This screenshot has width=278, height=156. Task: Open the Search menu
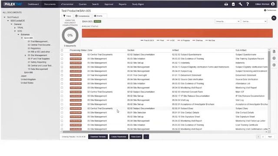pos(95,4)
